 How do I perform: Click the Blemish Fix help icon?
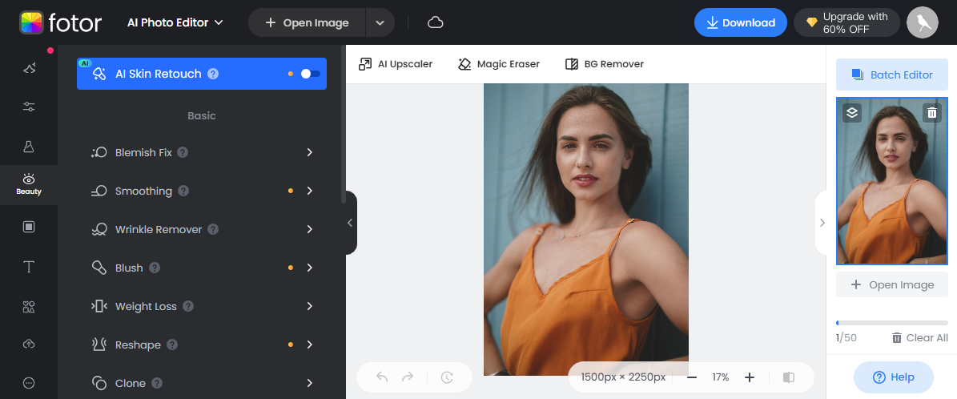tap(183, 153)
